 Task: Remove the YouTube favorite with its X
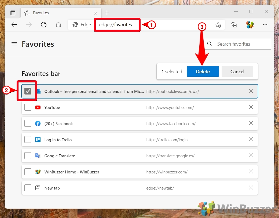(251, 107)
